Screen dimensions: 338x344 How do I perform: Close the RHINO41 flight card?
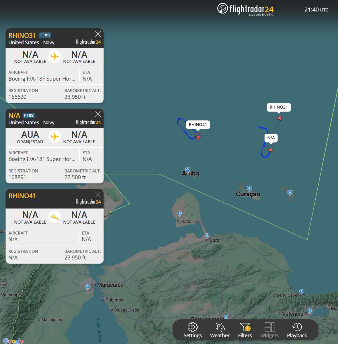click(98, 194)
